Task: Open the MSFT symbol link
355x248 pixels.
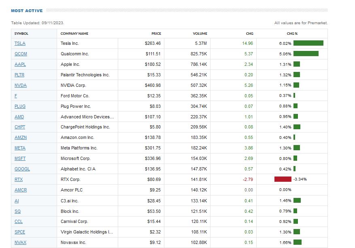Action: point(20,158)
